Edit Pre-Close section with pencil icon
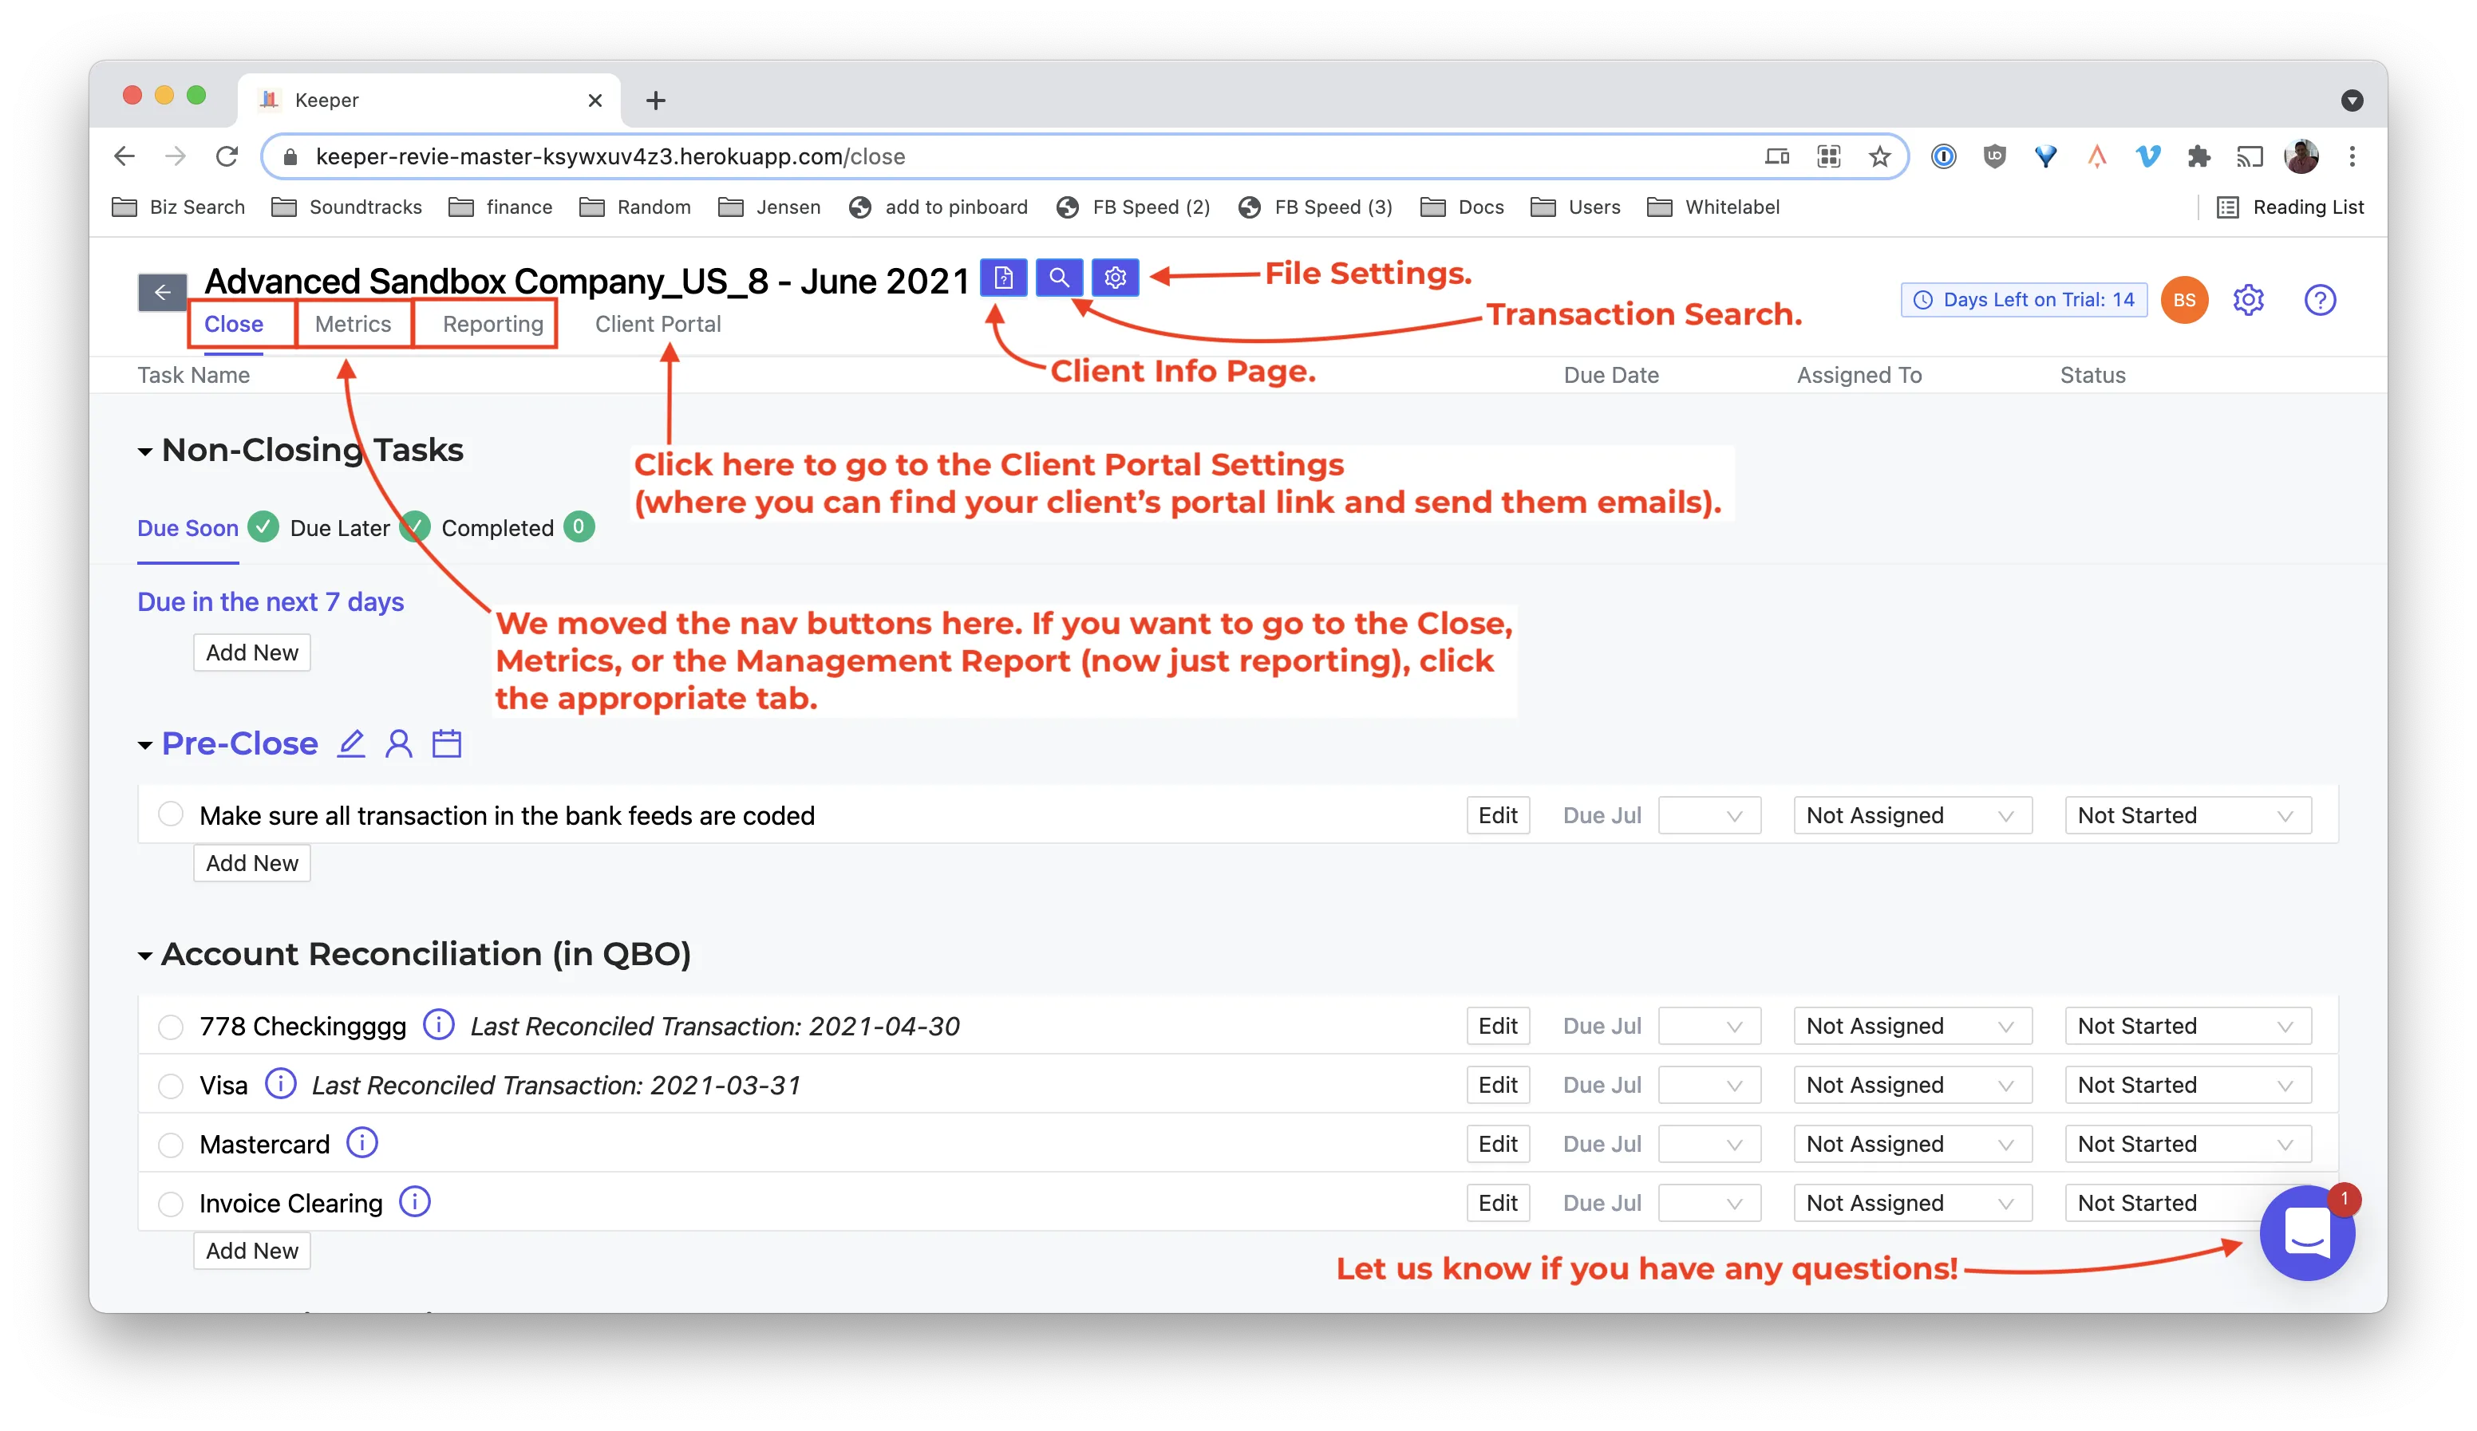Viewport: 2477px width, 1431px height. coord(351,743)
